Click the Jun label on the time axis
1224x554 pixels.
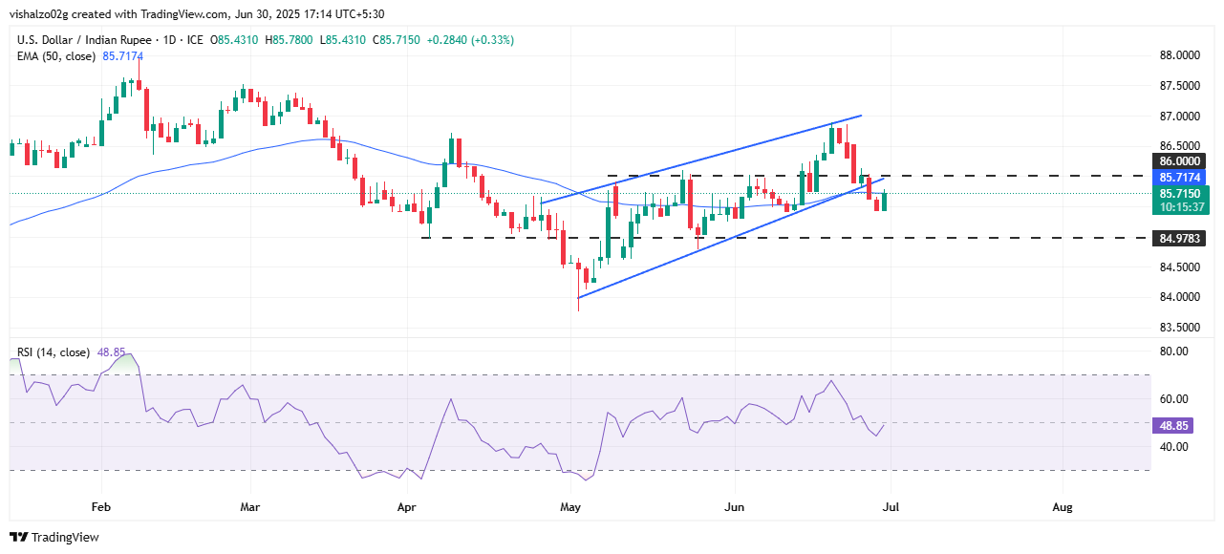pyautogui.click(x=734, y=505)
